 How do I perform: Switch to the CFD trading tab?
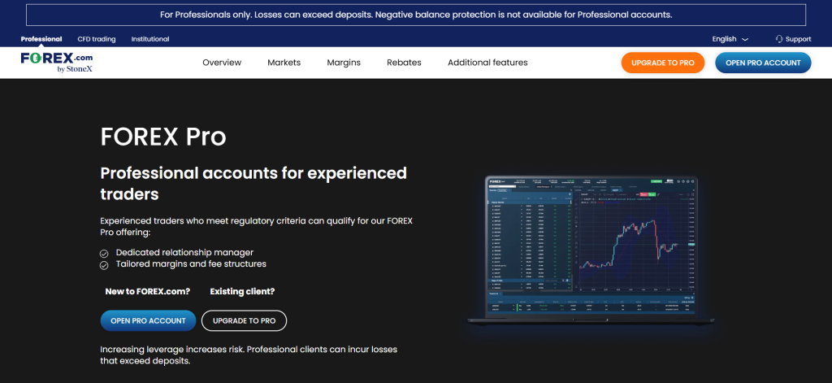[x=97, y=39]
